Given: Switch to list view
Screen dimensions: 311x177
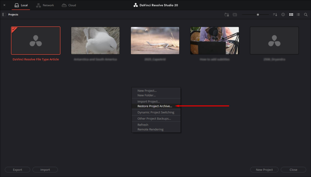Looking at the screenshot, I should coord(298,15).
